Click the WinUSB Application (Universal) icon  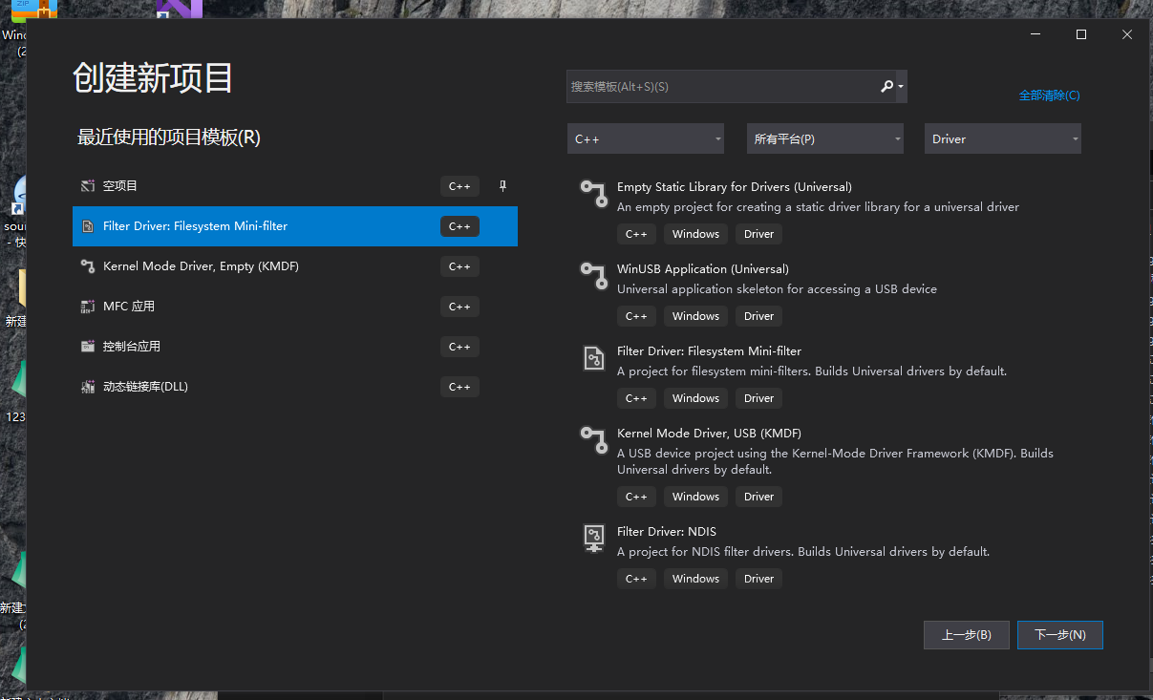(594, 275)
